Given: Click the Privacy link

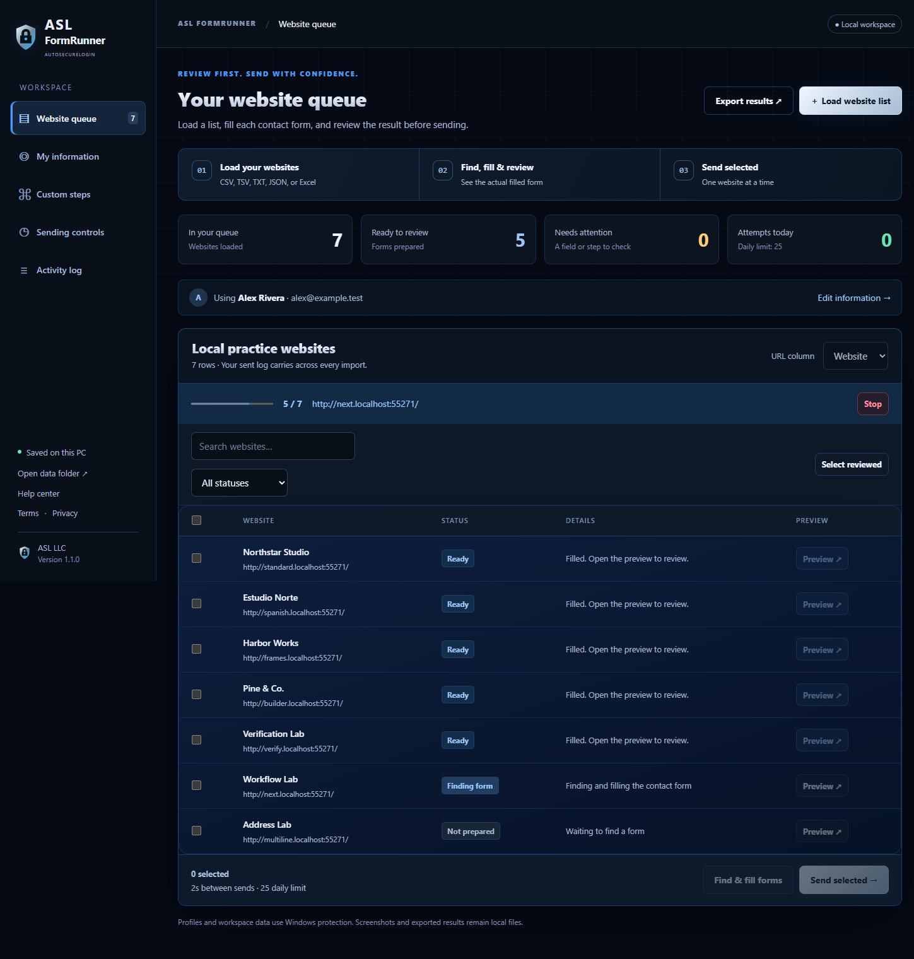Looking at the screenshot, I should click(65, 514).
